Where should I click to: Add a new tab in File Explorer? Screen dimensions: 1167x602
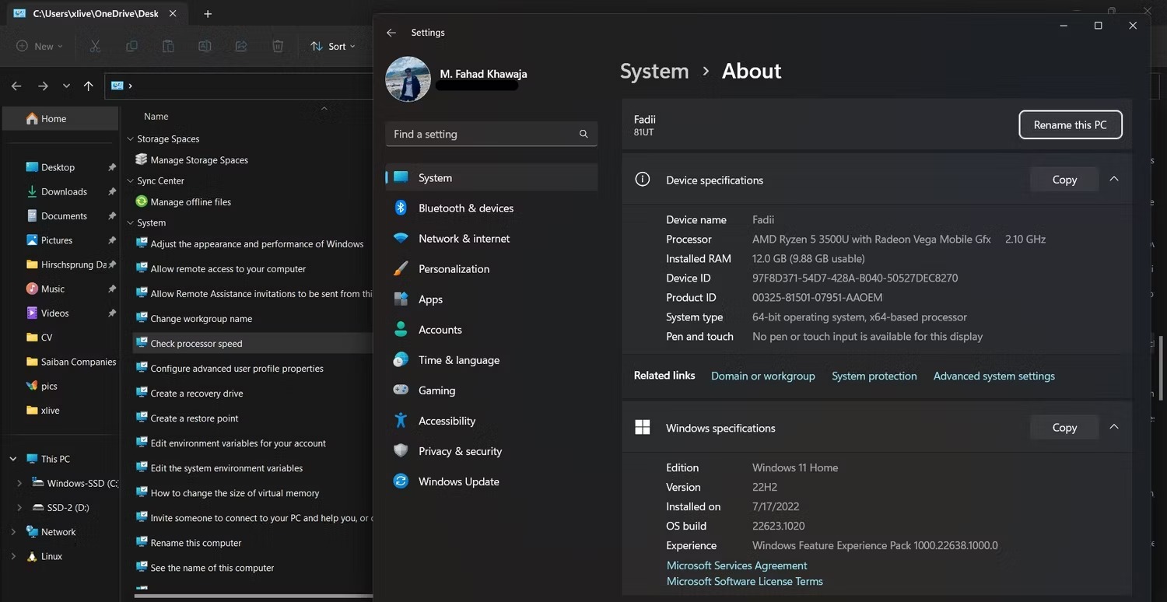click(x=208, y=14)
